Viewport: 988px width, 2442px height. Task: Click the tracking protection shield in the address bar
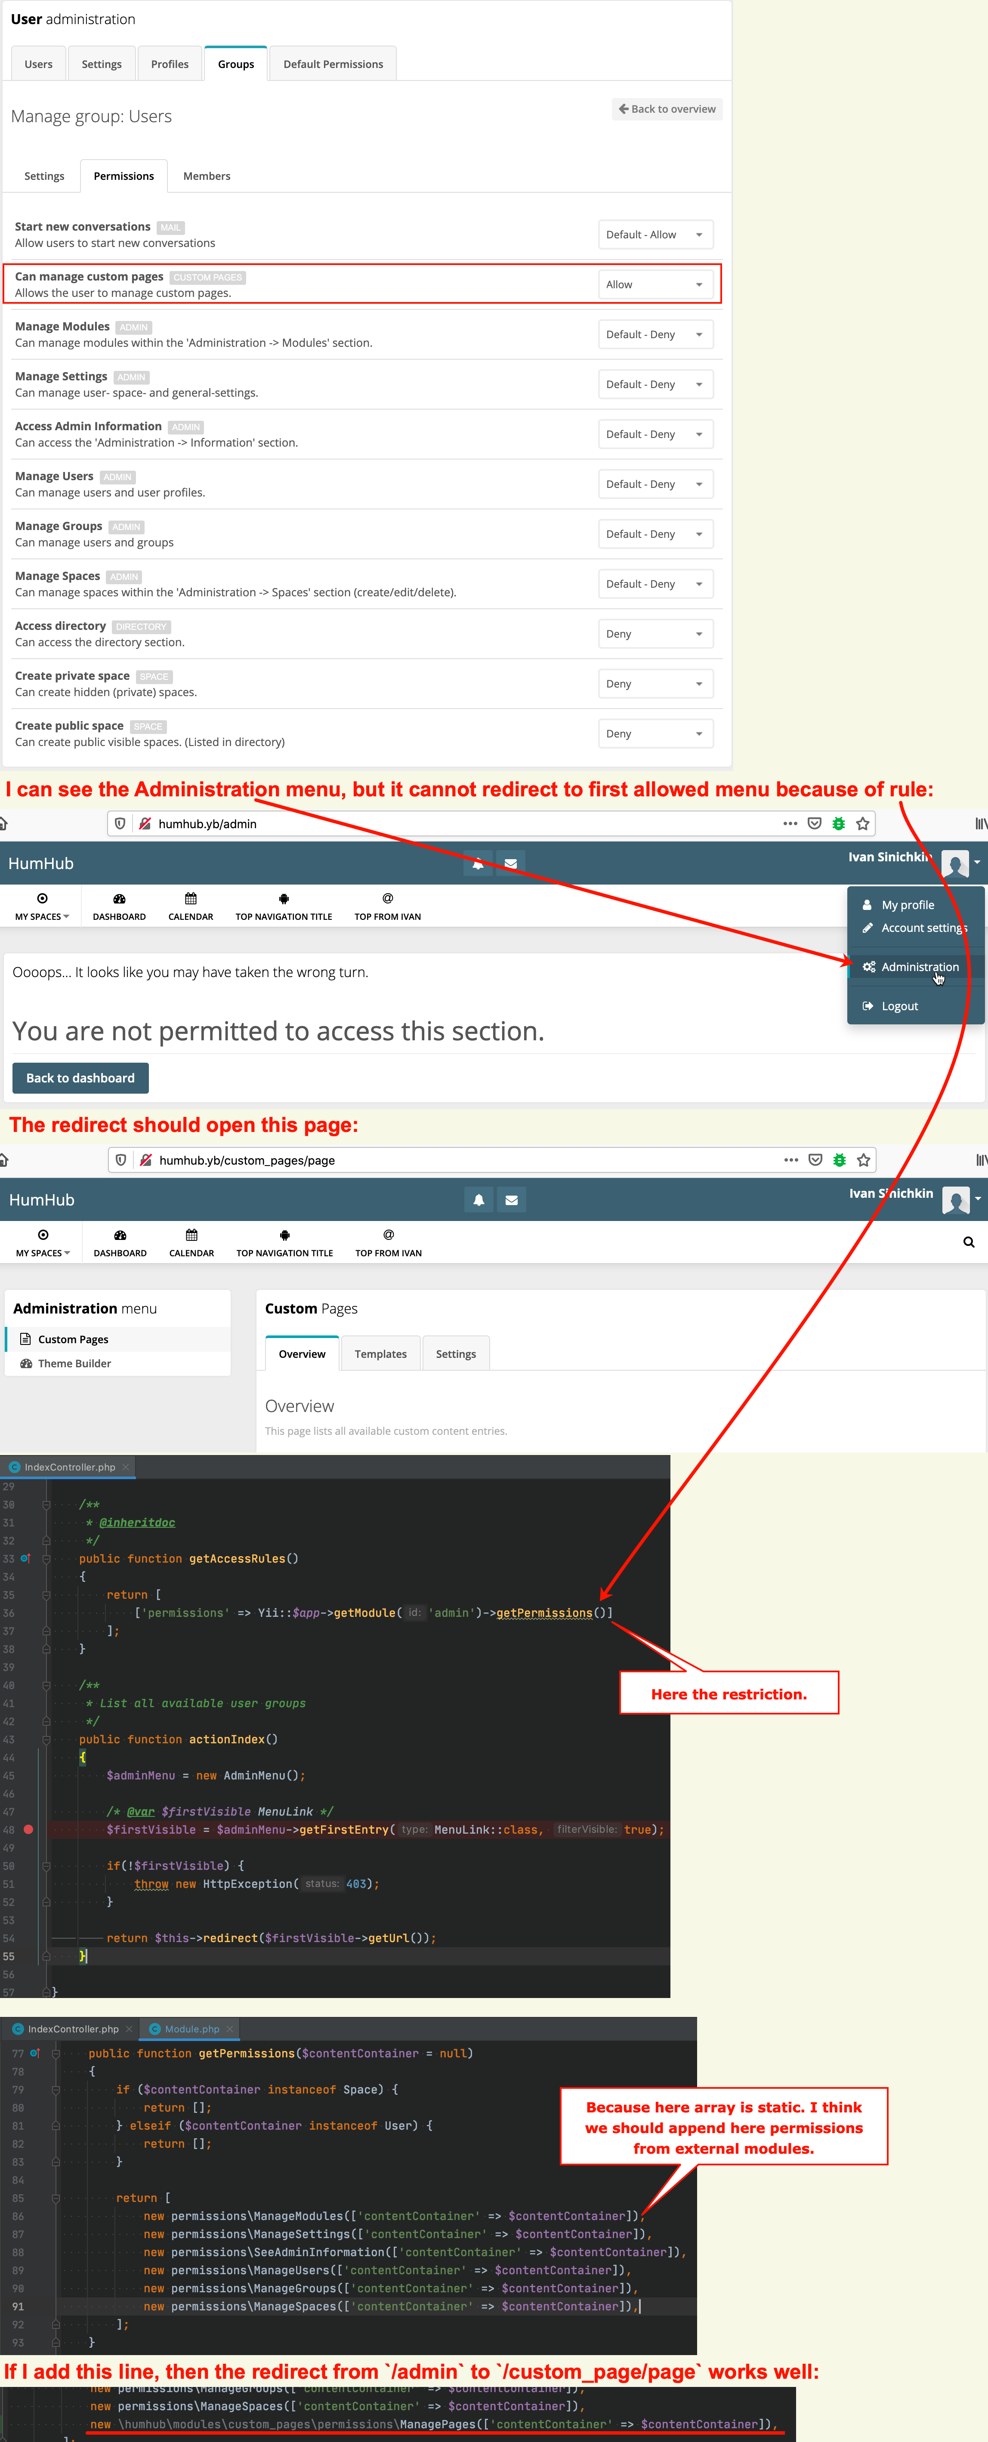click(x=120, y=823)
